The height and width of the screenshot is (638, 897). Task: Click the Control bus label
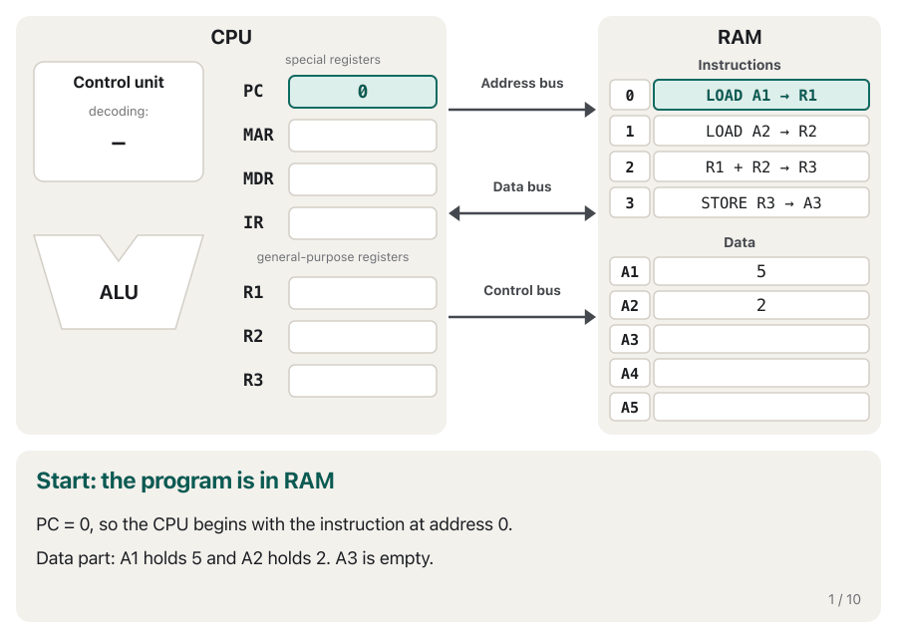[521, 290]
